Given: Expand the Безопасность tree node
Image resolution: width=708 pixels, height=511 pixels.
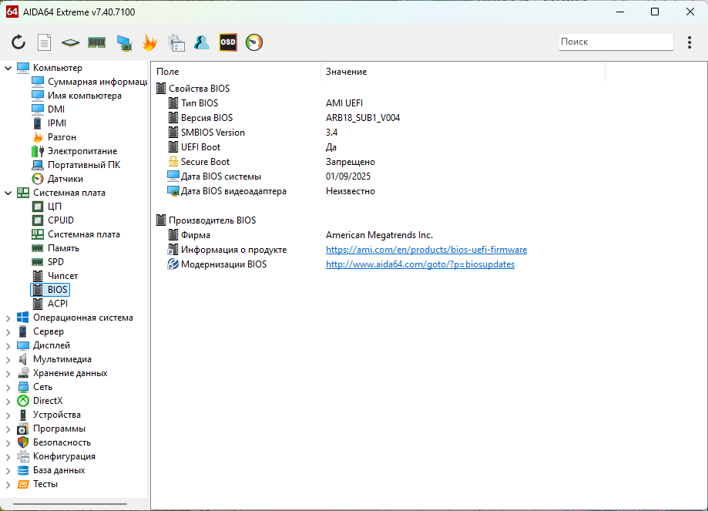Looking at the screenshot, I should (x=8, y=442).
